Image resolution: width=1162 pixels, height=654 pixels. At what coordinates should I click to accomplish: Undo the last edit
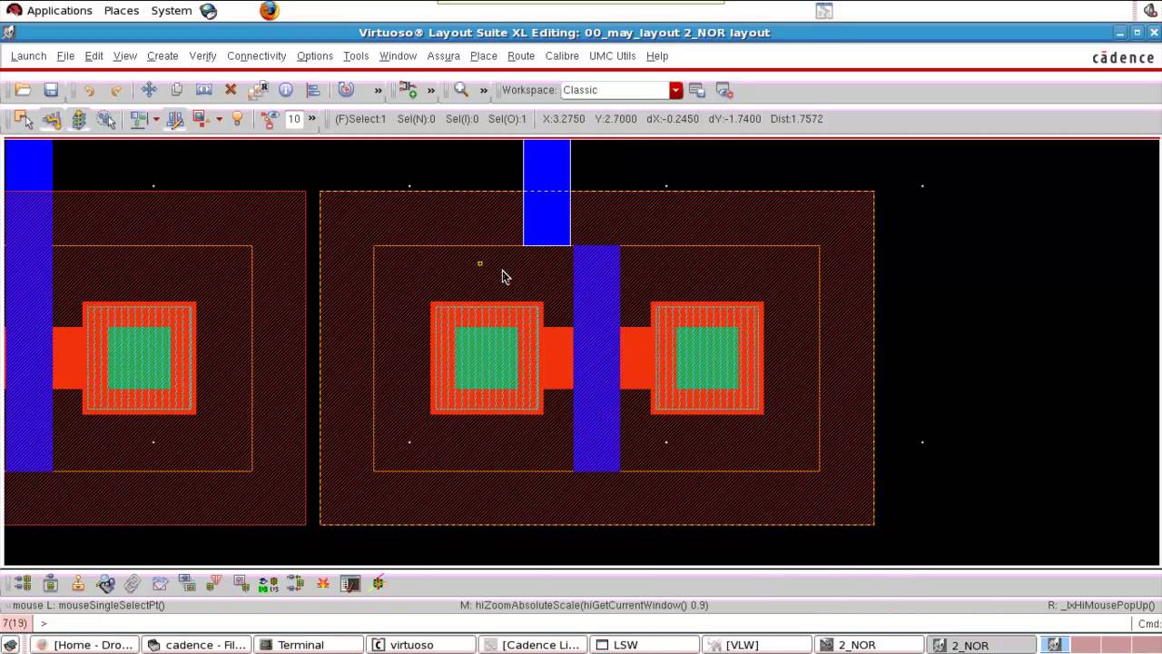click(x=89, y=90)
